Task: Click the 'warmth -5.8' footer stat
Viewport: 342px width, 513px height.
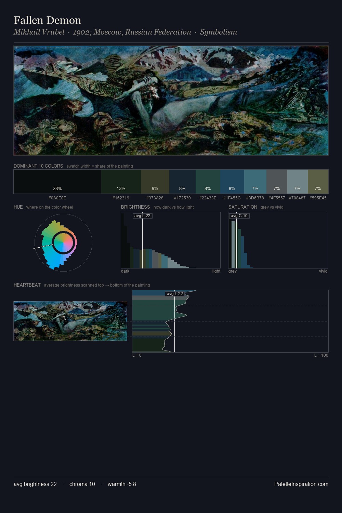Action: pyautogui.click(x=122, y=484)
